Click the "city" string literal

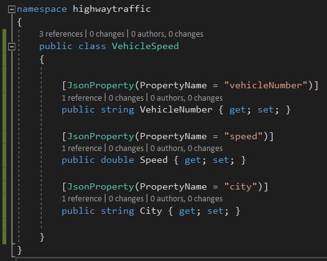[x=241, y=187]
